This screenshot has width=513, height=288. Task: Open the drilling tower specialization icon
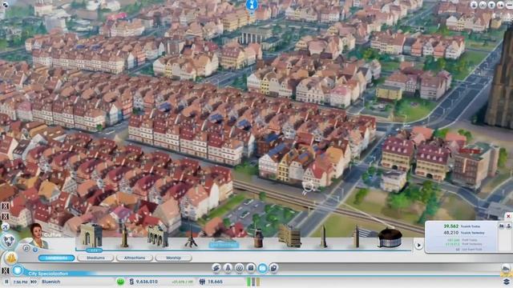228,268
